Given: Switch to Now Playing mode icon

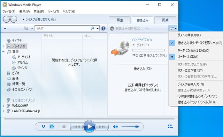Looking at the screenshot, I should [170, 127].
